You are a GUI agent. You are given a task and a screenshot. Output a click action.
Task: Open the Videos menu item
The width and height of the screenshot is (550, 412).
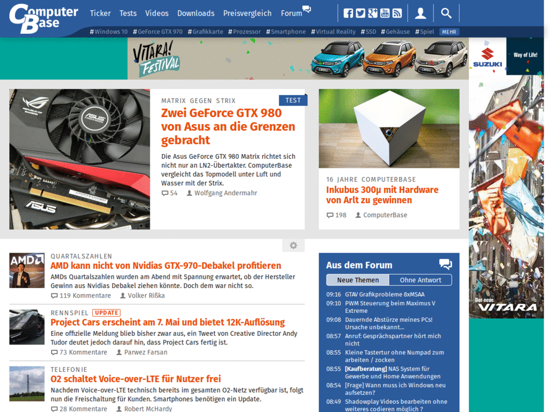(x=157, y=13)
